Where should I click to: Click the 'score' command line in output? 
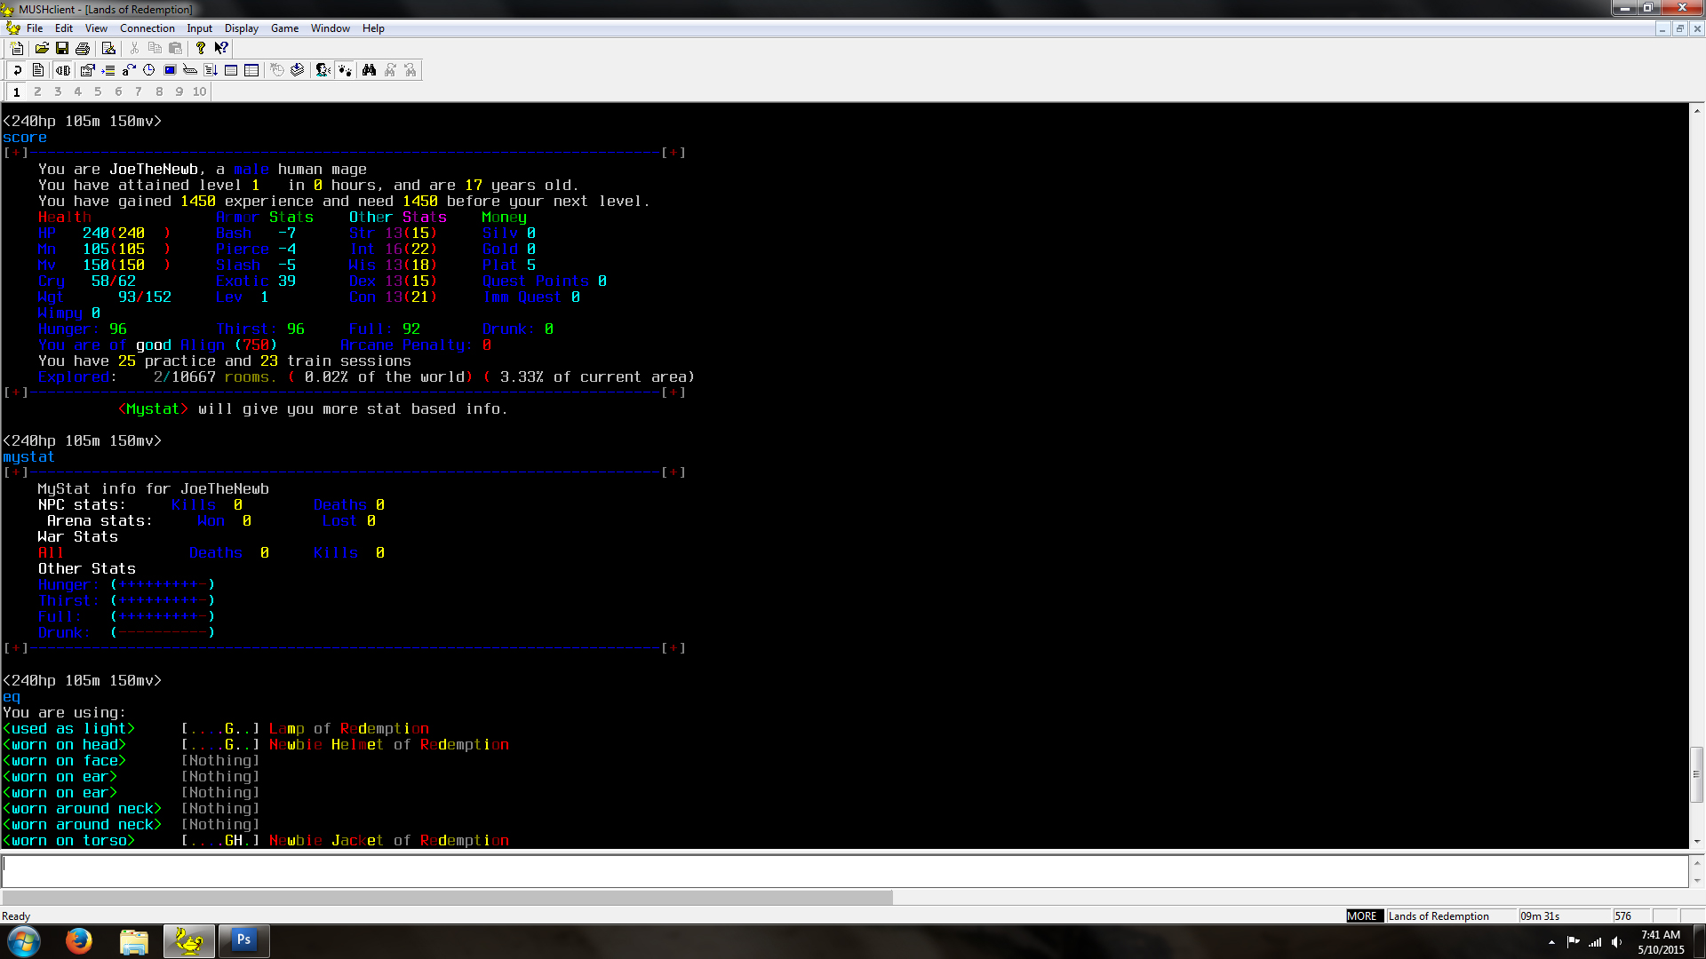[25, 138]
